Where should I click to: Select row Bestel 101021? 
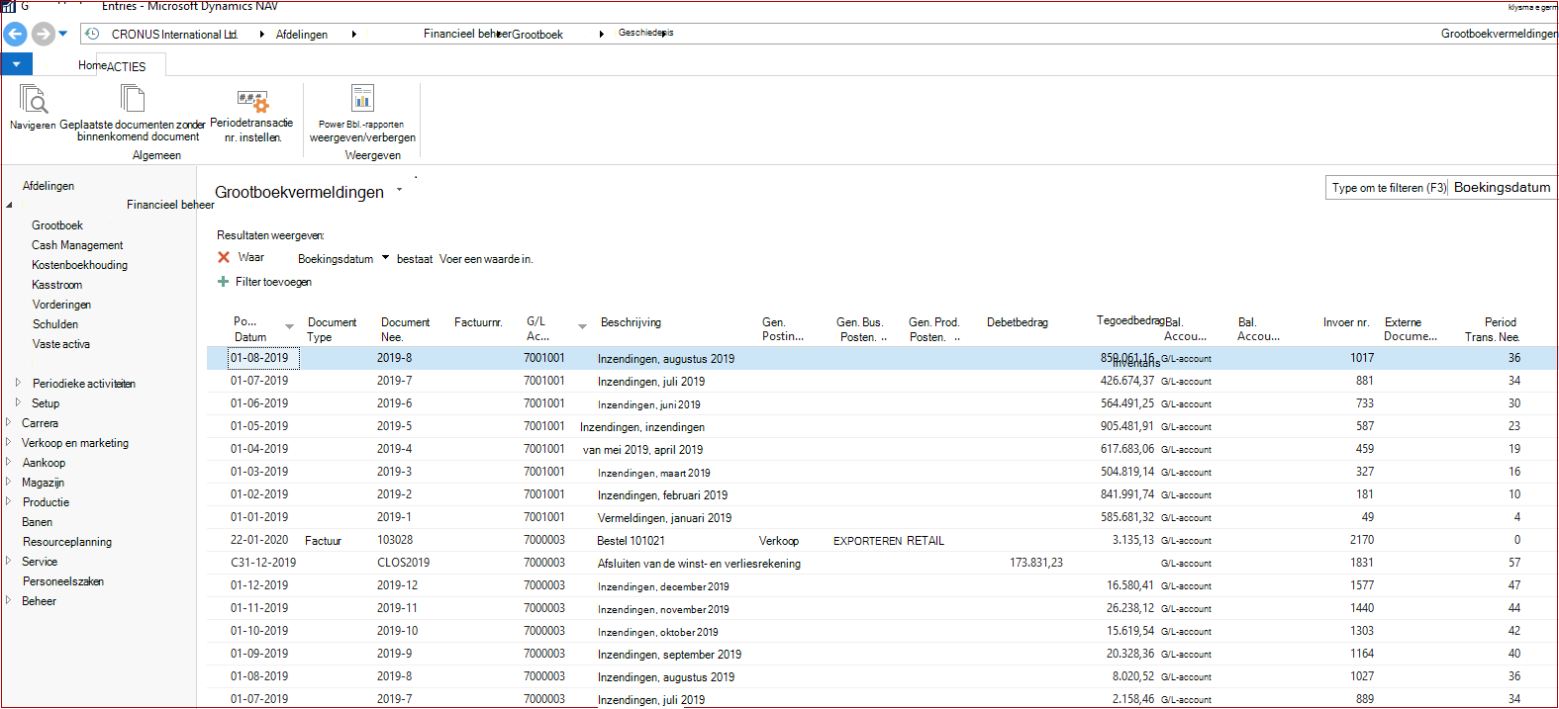point(881,540)
